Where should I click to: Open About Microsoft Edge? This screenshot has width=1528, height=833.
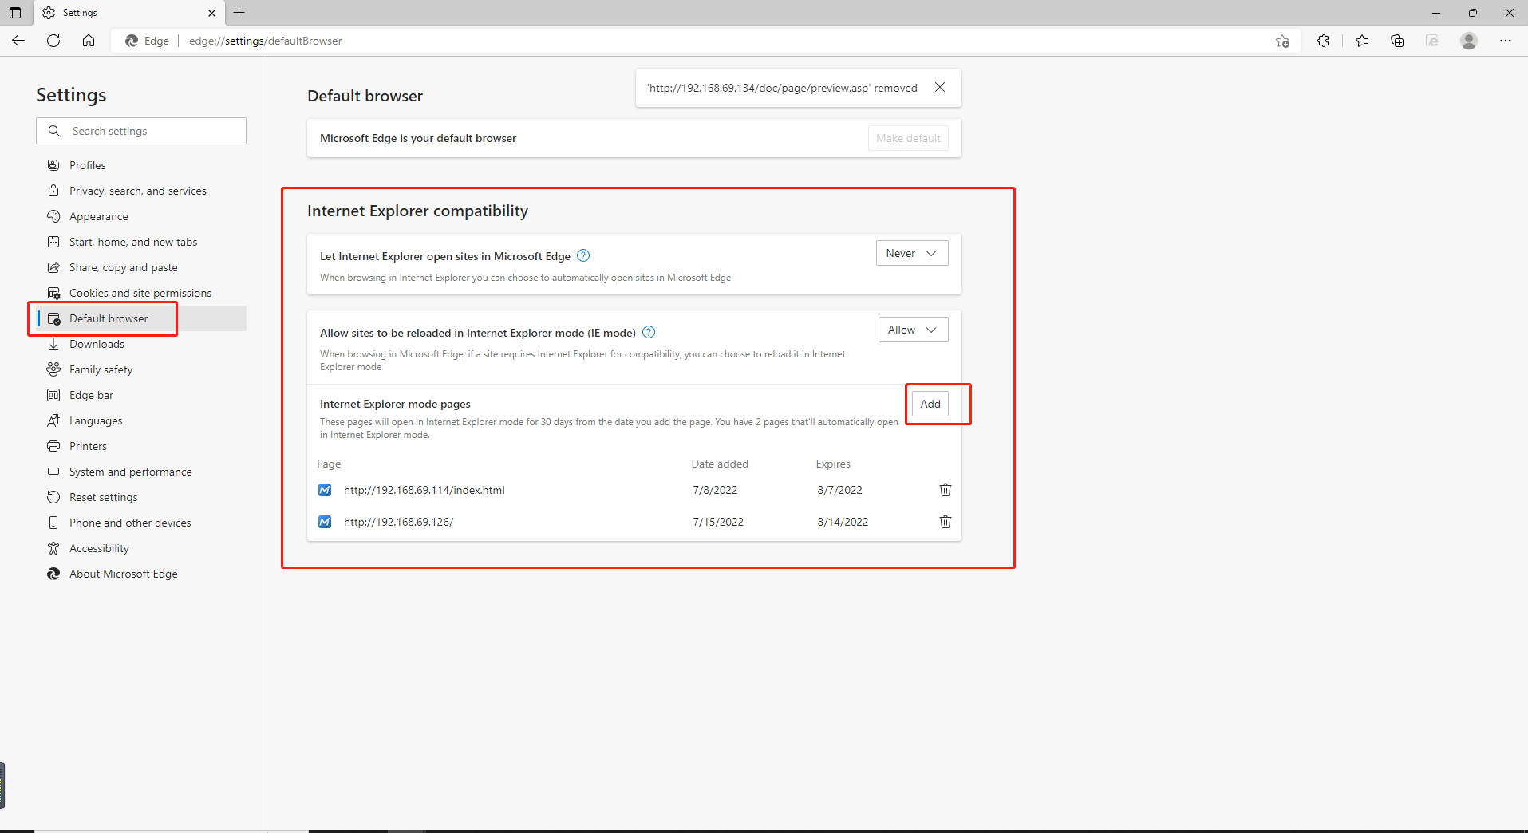(x=142, y=574)
